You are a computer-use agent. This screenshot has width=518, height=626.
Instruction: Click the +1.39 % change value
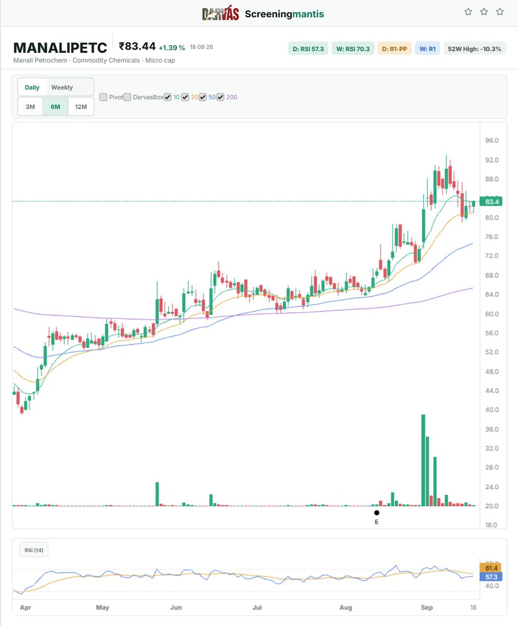tap(172, 47)
